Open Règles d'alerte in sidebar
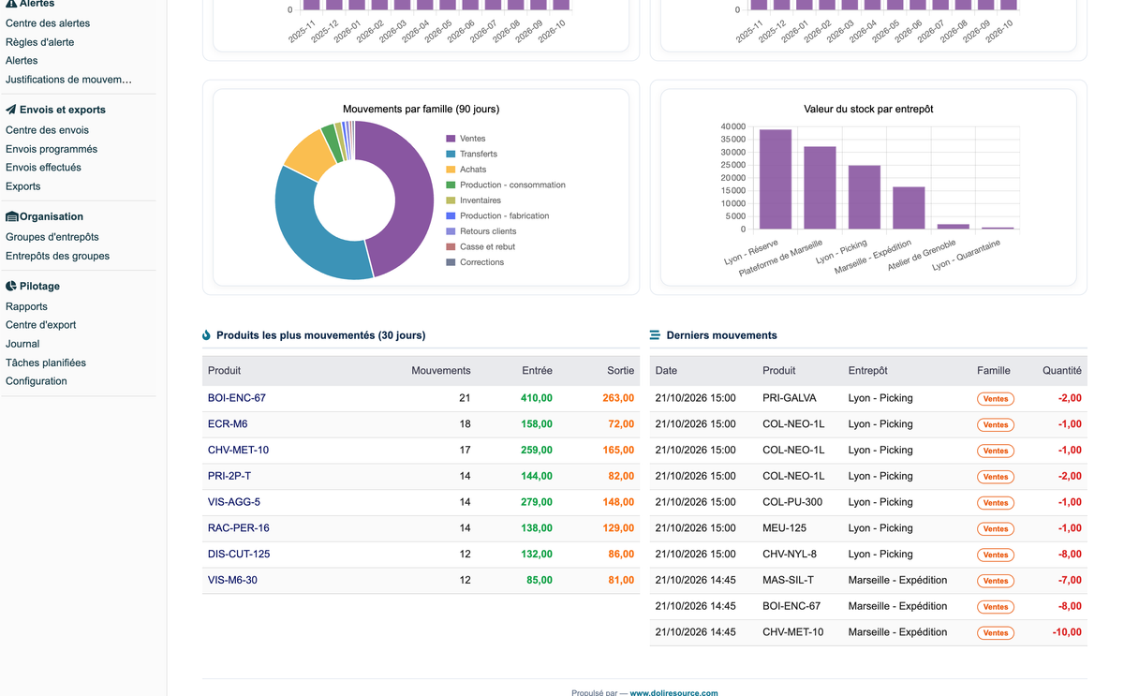The height and width of the screenshot is (696, 1124). click(40, 42)
